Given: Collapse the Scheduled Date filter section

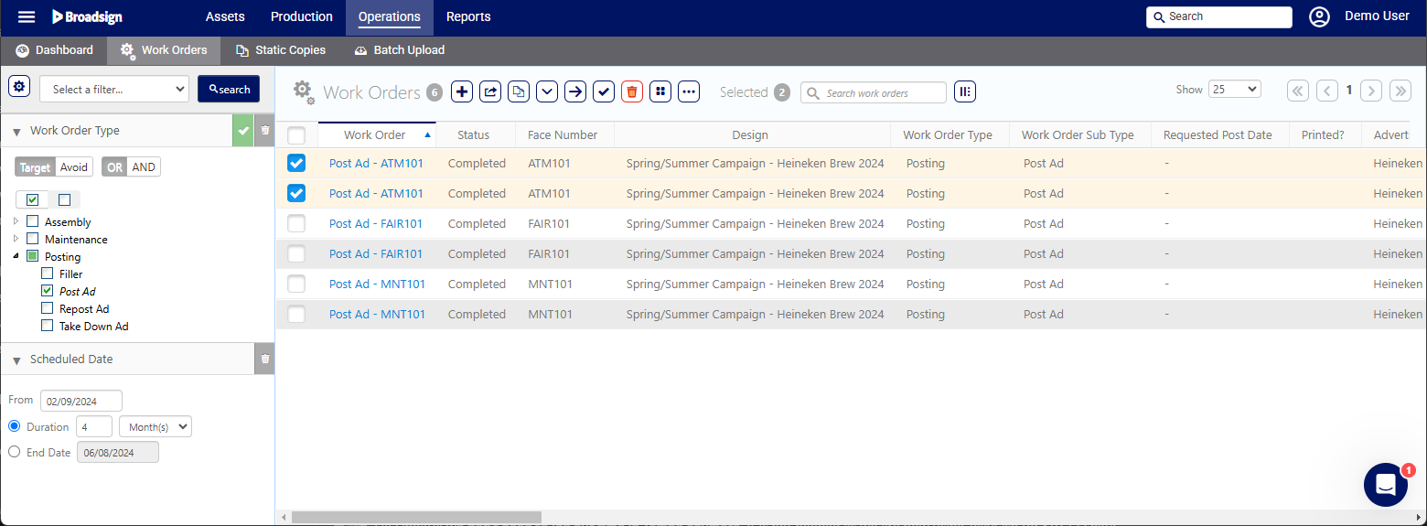Looking at the screenshot, I should [x=16, y=360].
